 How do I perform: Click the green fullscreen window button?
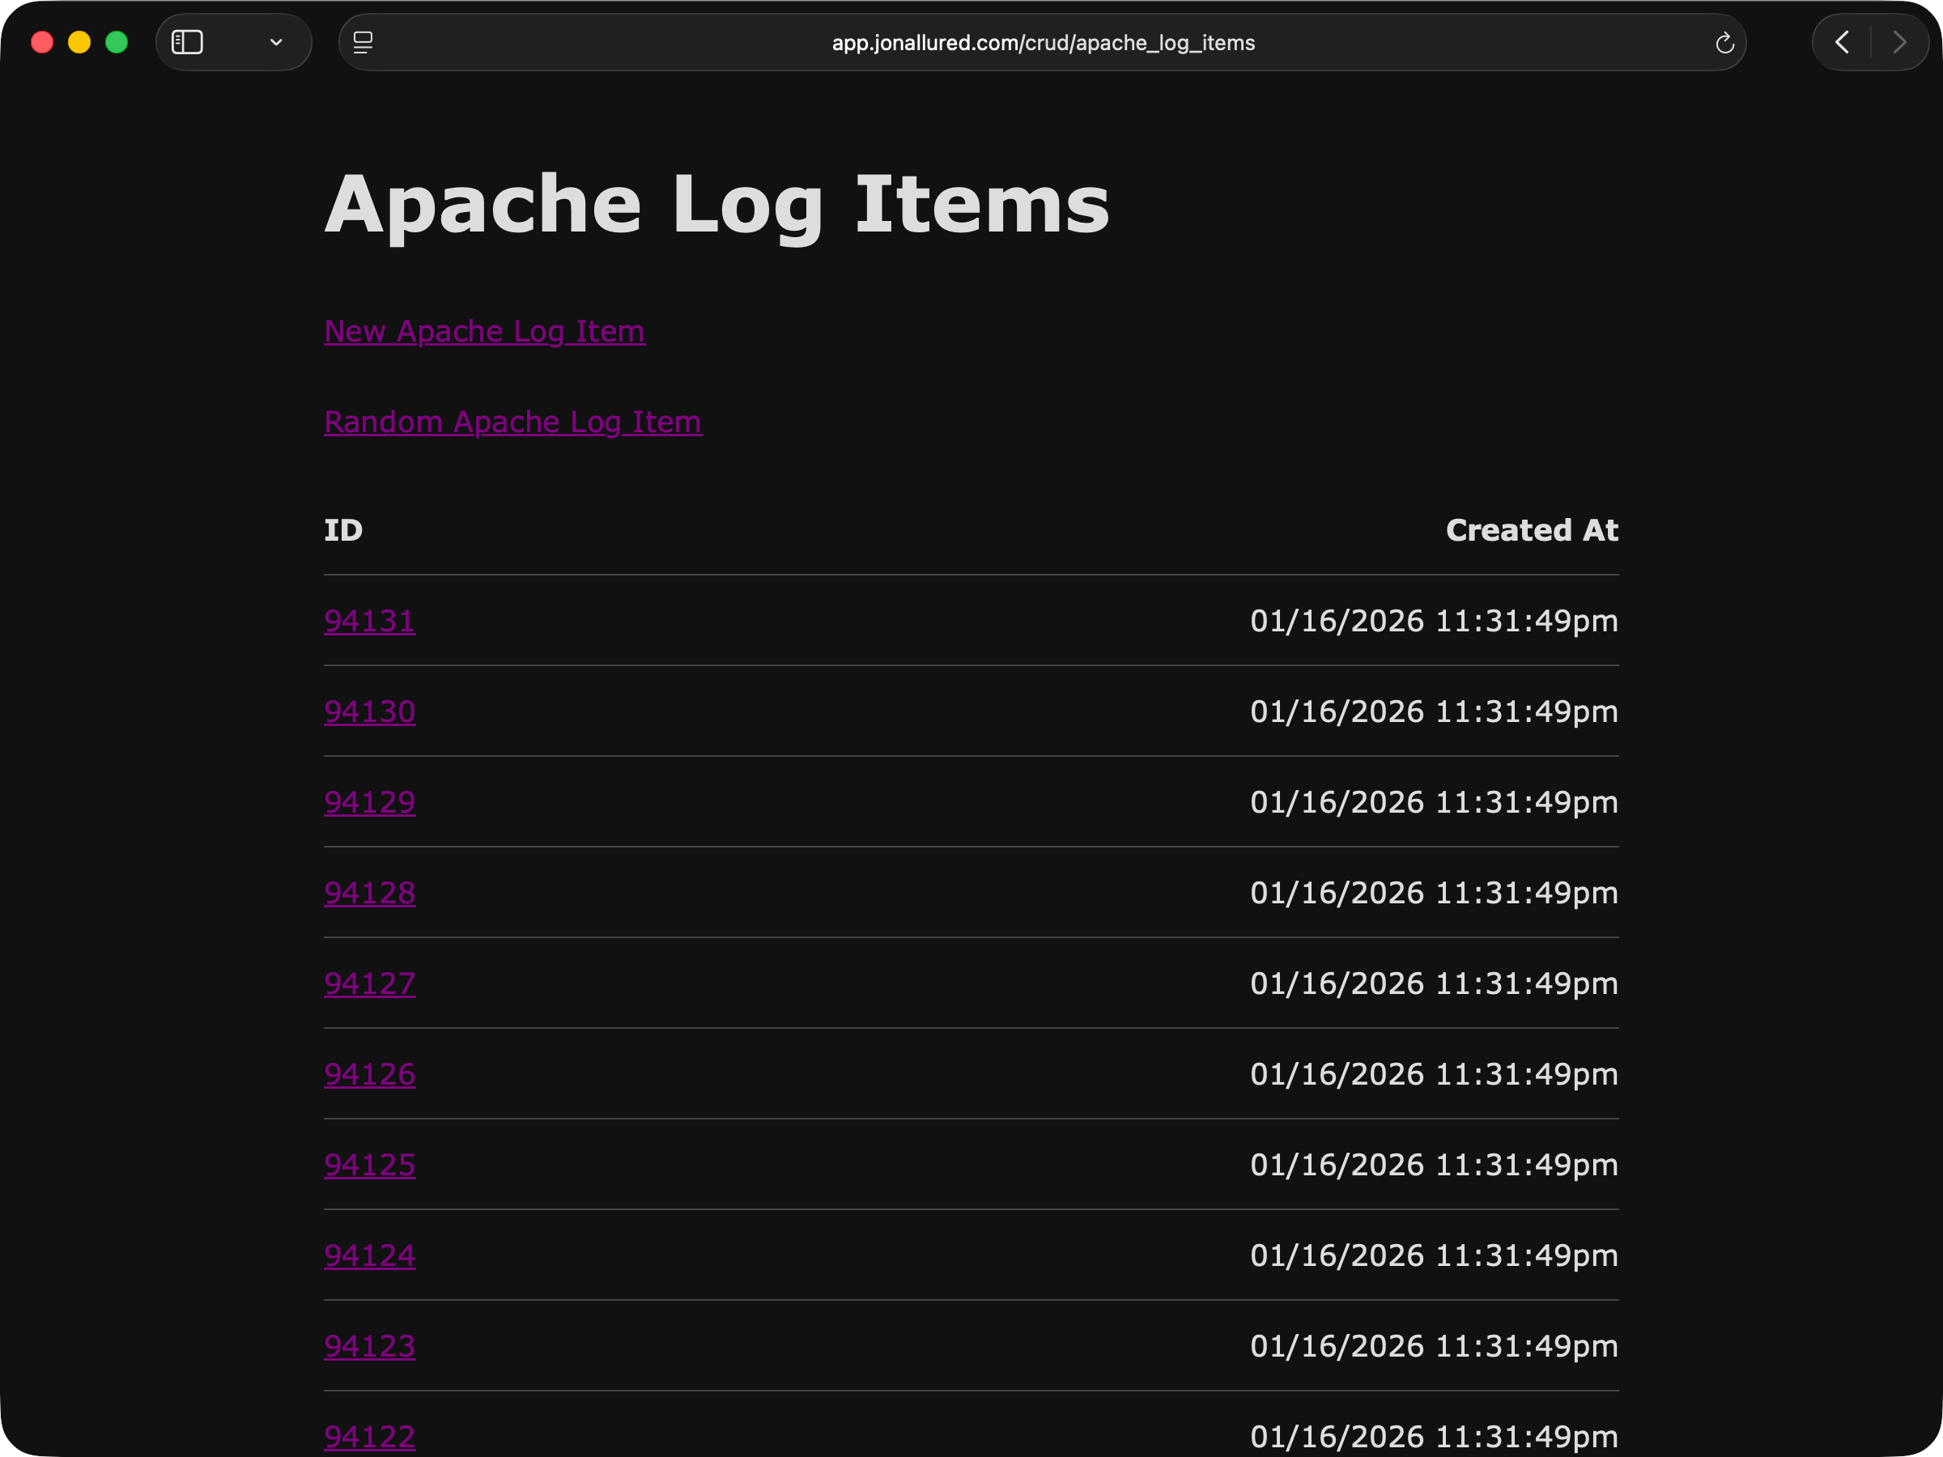point(117,42)
